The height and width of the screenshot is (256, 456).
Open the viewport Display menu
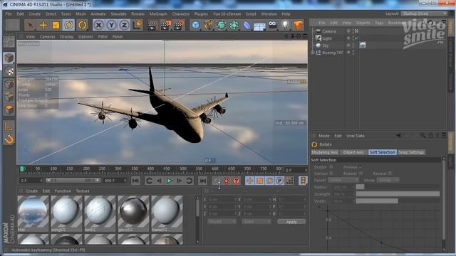[66, 37]
